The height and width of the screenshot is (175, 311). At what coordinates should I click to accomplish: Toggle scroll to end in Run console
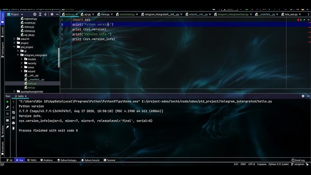(13, 118)
